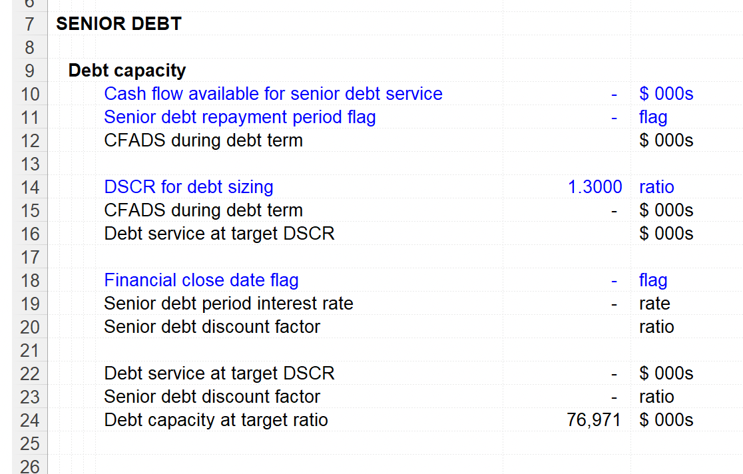The height and width of the screenshot is (474, 743).
Task: Click Cash flow available for senior debt service
Action: click(273, 94)
